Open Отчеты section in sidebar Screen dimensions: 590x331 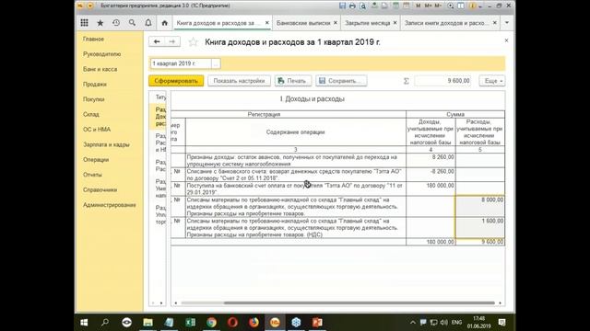click(x=92, y=175)
